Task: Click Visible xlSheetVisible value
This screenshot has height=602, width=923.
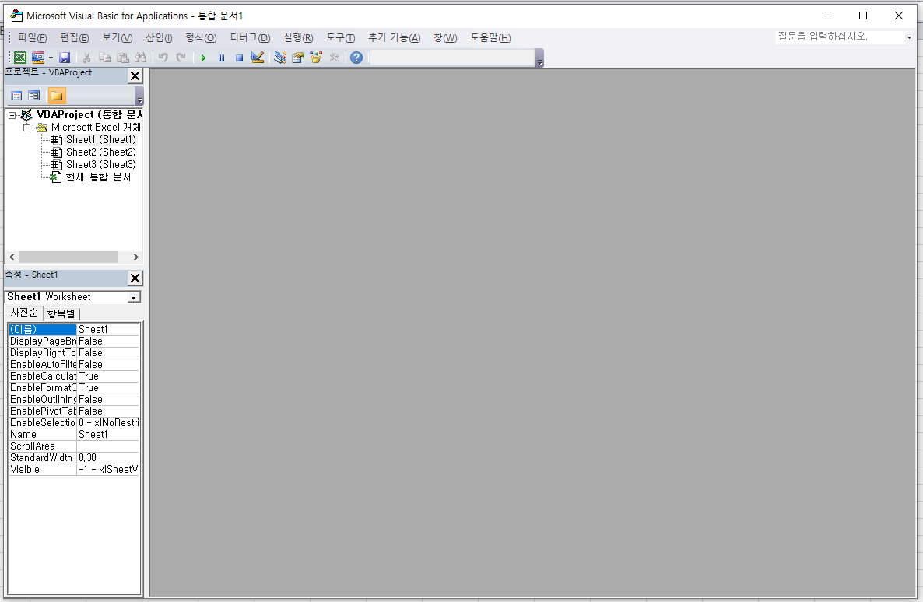Action: pyautogui.click(x=107, y=470)
